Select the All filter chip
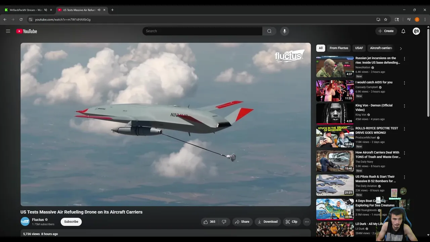 tap(320, 48)
